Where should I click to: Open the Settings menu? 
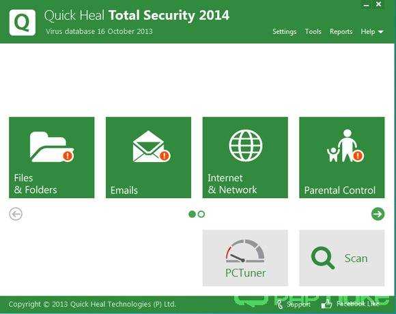[285, 32]
